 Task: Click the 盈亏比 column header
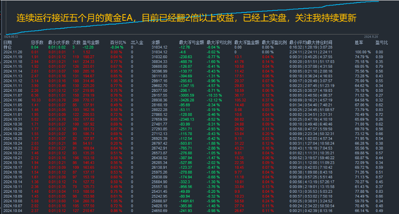382,42
